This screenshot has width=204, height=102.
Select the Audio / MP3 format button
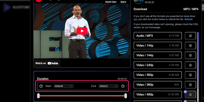(158, 36)
